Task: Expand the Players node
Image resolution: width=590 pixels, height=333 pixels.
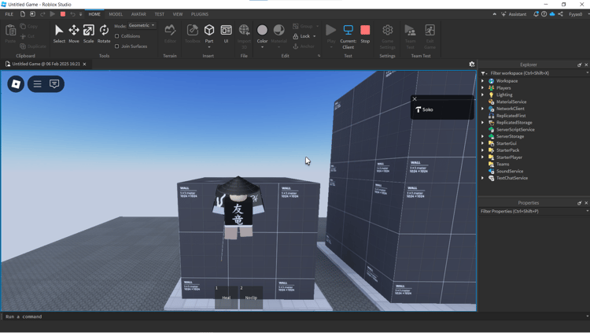Action: pos(483,87)
